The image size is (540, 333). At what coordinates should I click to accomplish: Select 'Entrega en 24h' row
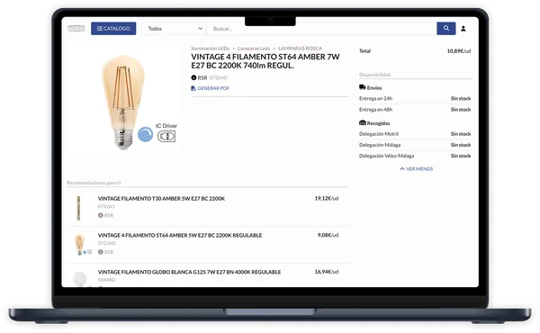(x=415, y=98)
